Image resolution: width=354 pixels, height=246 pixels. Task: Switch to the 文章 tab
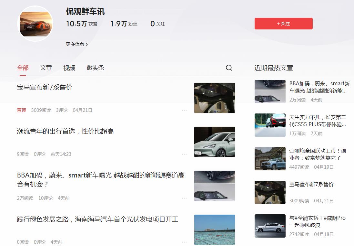click(46, 68)
